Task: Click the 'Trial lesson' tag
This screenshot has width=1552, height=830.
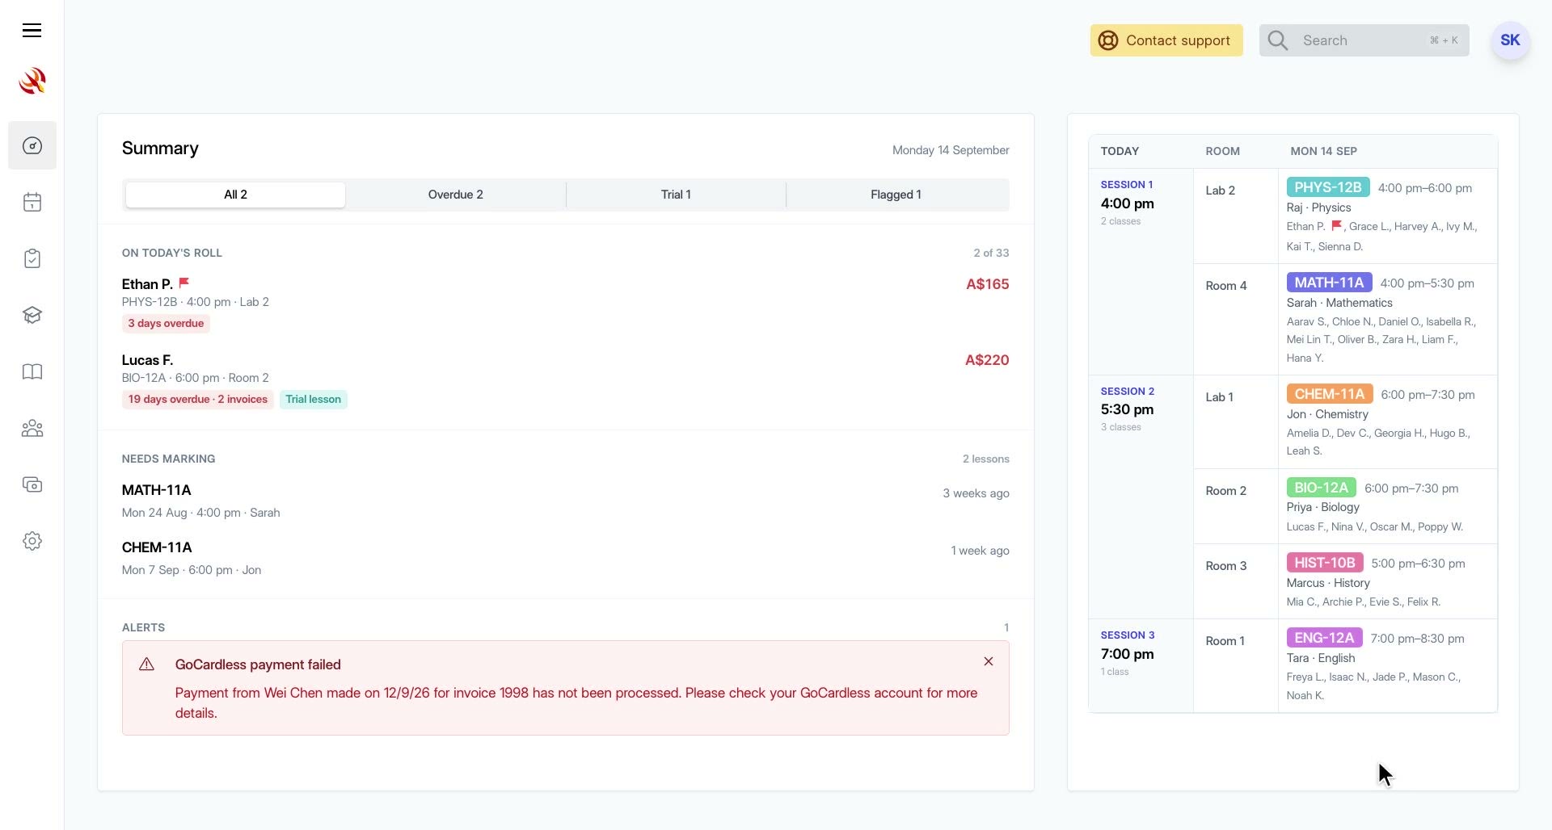Action: [313, 399]
